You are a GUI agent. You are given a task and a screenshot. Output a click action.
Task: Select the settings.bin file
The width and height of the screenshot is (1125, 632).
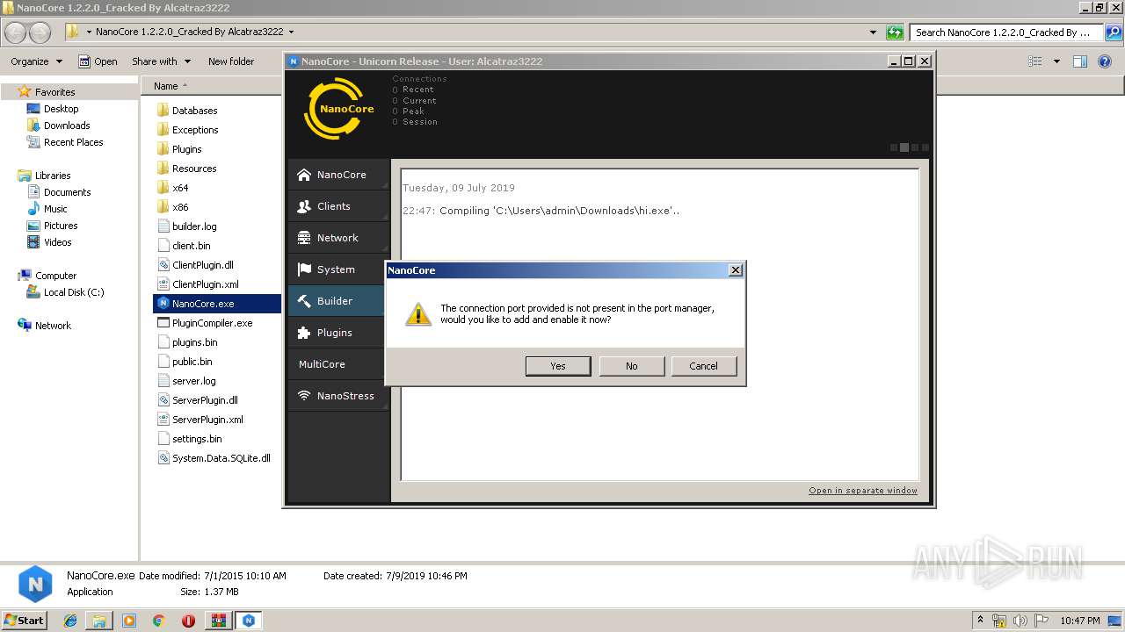pos(189,439)
